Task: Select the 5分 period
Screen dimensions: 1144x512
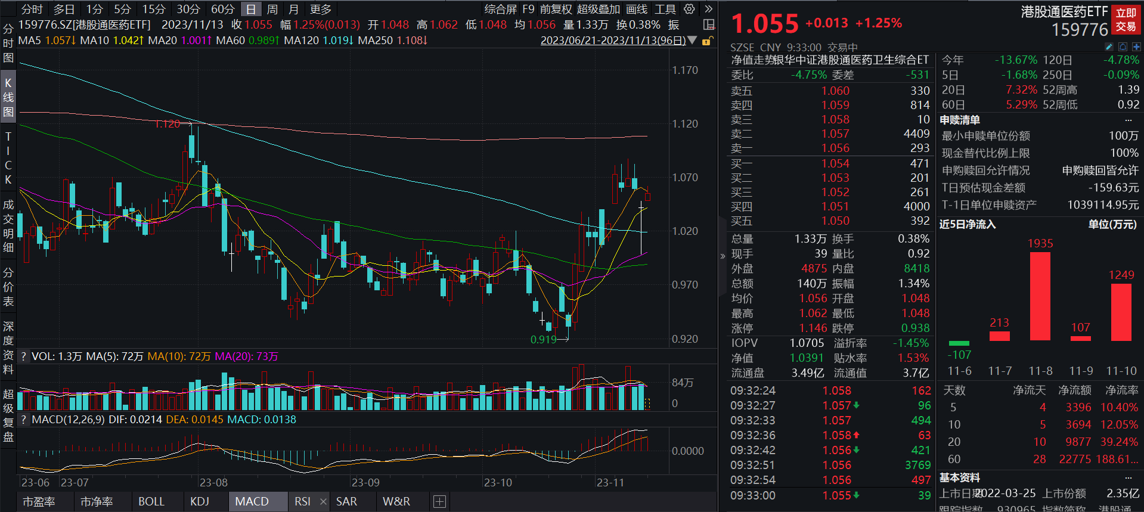Action: pyautogui.click(x=122, y=9)
